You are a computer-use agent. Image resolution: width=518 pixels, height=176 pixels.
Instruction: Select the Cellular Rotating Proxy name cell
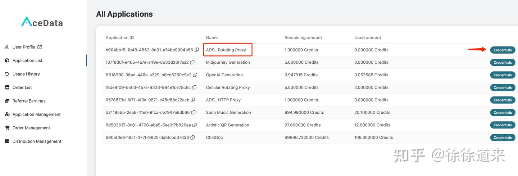228,87
